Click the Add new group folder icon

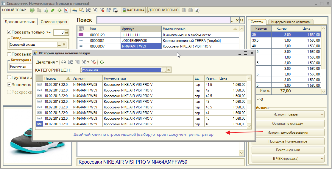(x=39, y=10)
